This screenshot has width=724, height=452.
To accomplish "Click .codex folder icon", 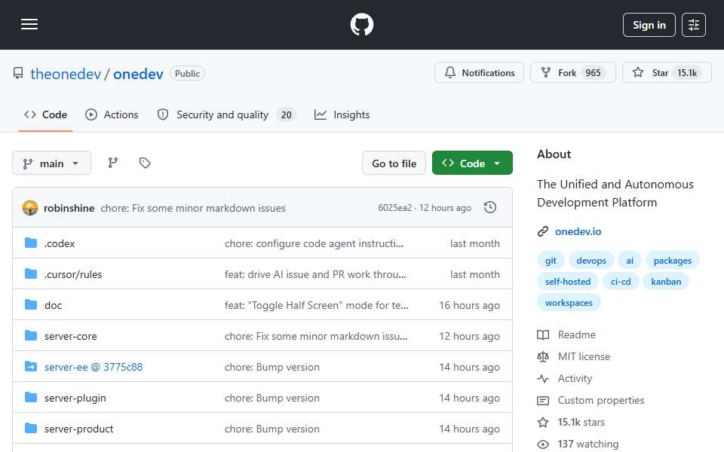I will 31,243.
